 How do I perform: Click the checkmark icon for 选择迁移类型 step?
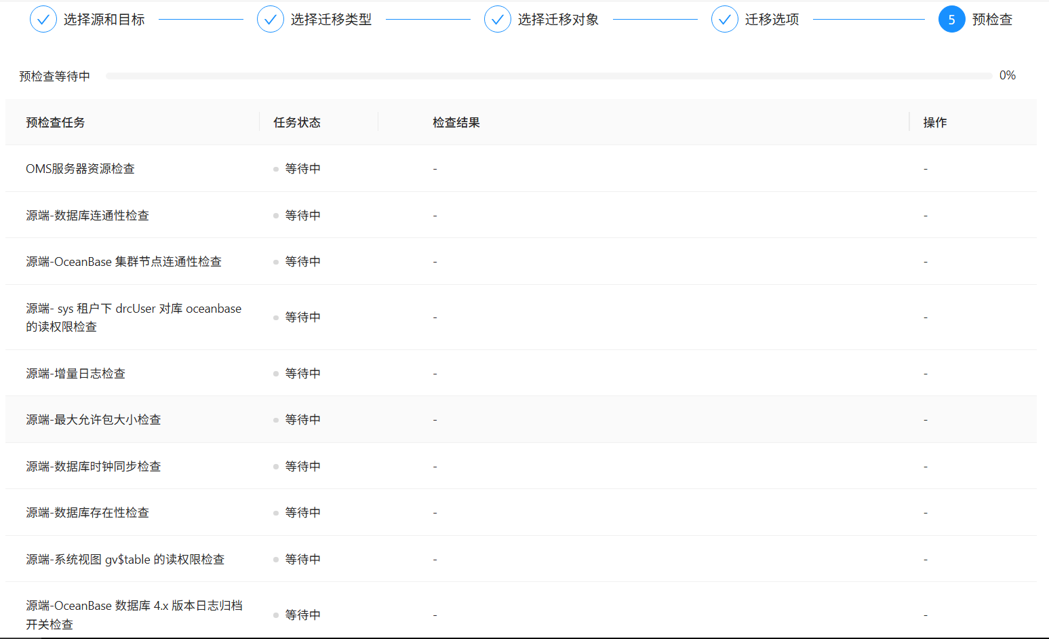(x=270, y=20)
